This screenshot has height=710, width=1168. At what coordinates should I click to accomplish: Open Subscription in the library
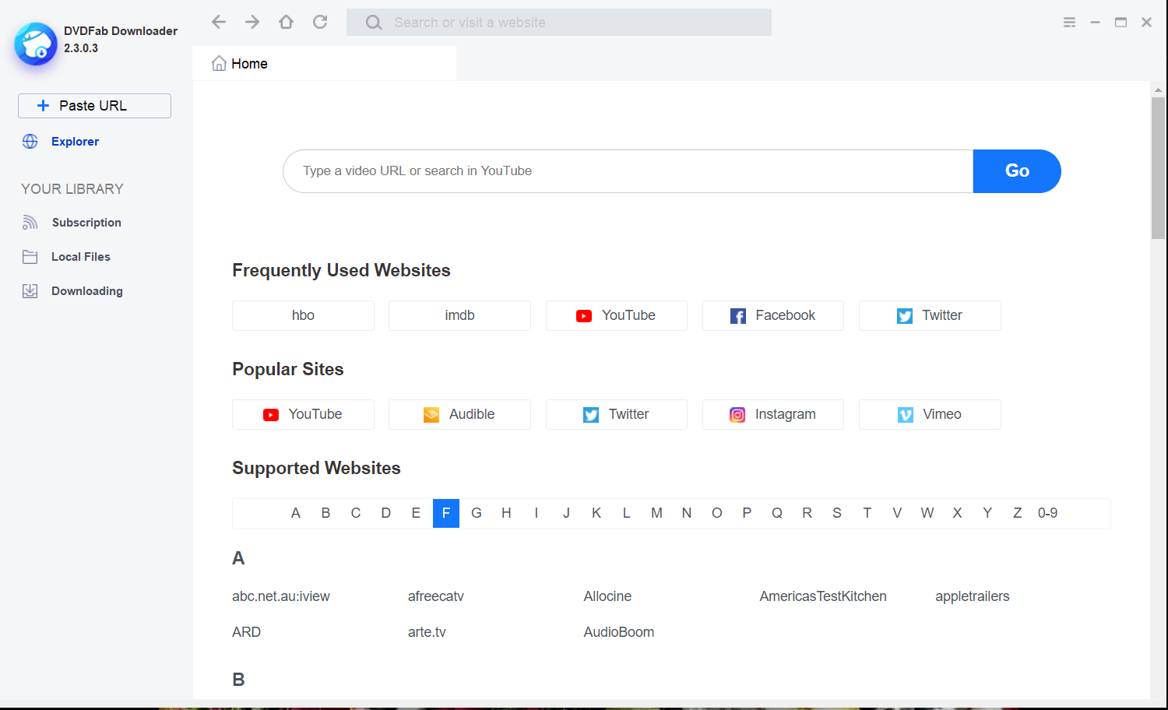pos(86,223)
